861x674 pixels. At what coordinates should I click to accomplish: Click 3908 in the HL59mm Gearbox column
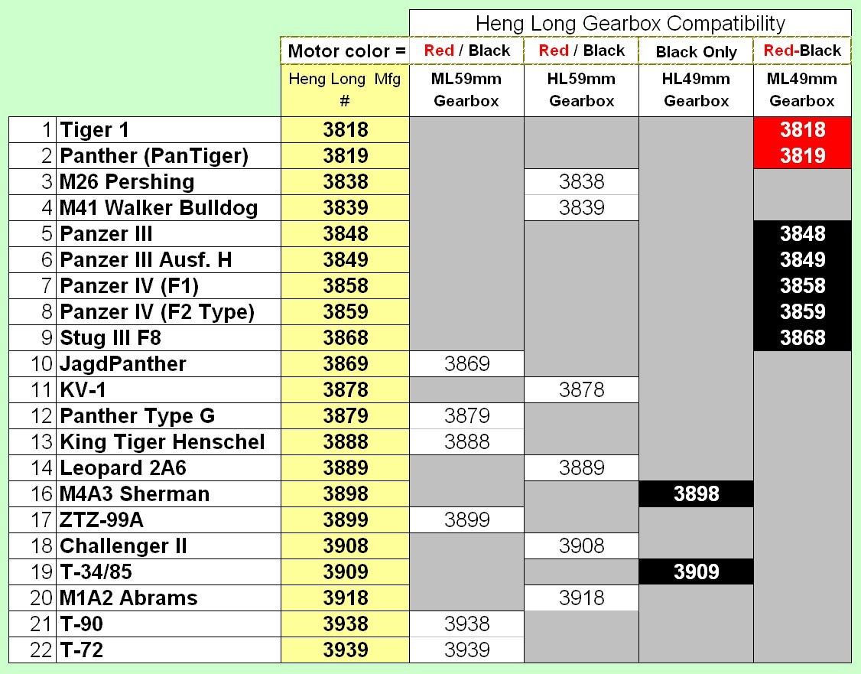[581, 545]
